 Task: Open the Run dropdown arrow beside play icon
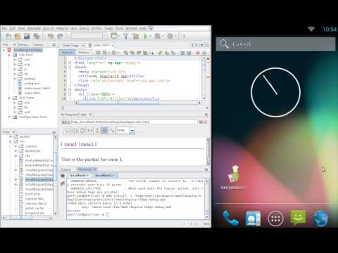150,37
